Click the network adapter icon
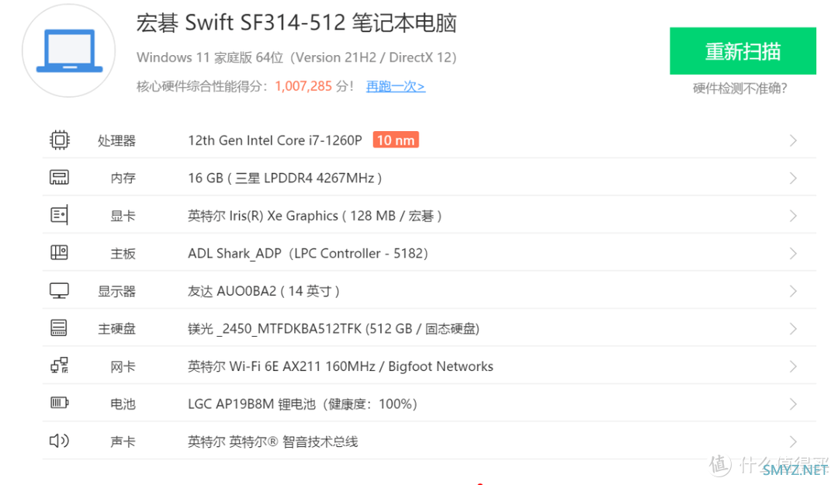Screen dimensions: 838x485 coord(59,365)
